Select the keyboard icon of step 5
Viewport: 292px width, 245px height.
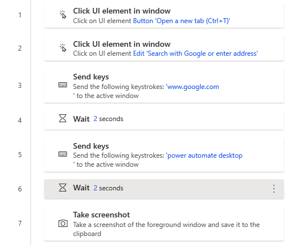click(x=63, y=154)
